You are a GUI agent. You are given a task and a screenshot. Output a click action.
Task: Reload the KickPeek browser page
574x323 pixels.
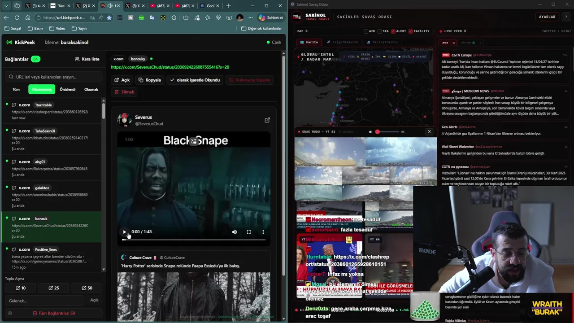pos(17,17)
